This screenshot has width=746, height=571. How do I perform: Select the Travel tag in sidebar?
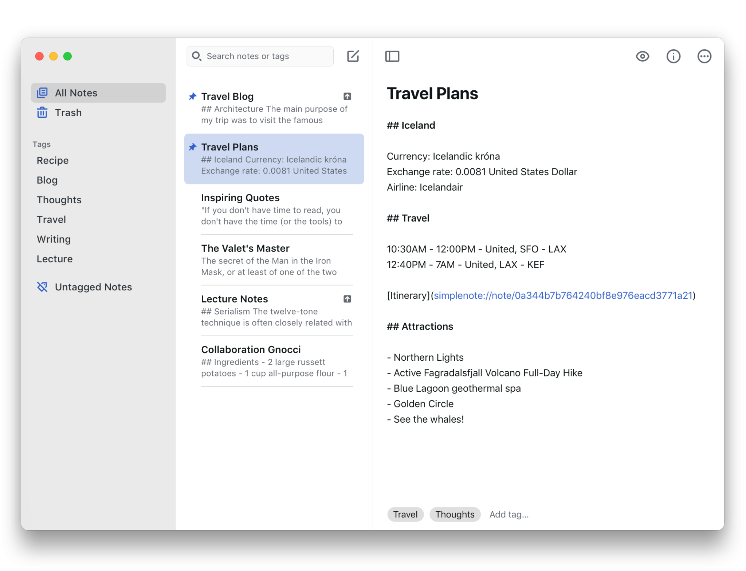pos(51,219)
